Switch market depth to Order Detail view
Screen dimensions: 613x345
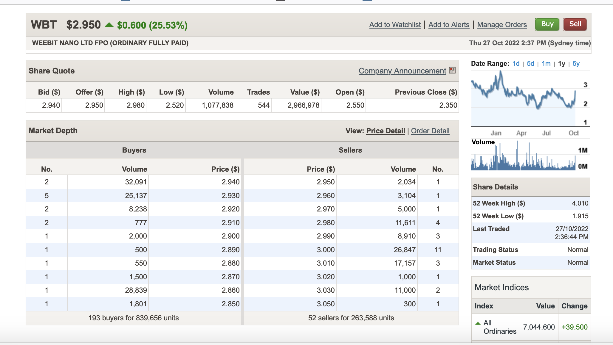[430, 131]
